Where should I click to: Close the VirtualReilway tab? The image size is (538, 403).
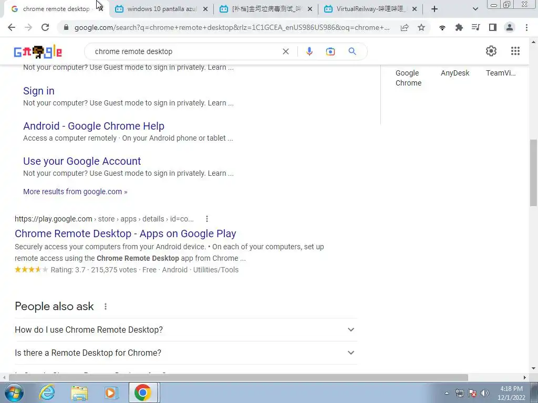[415, 9]
